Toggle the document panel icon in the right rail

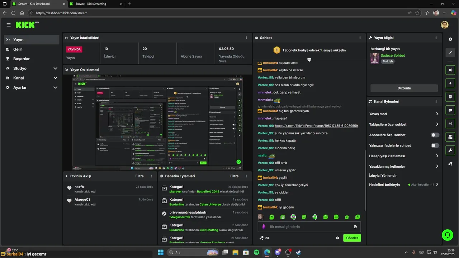(450, 97)
